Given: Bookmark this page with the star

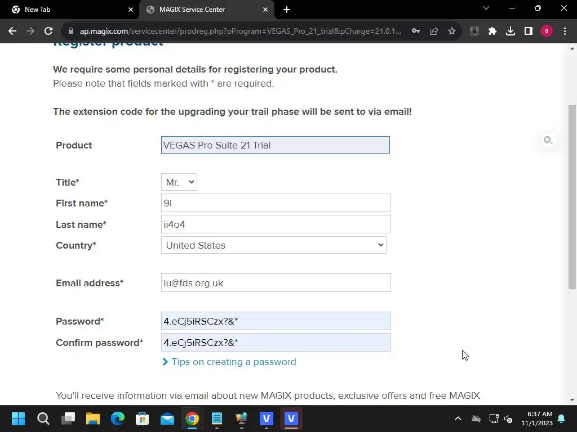Looking at the screenshot, I should [452, 31].
